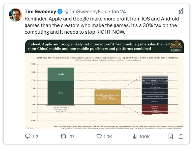Open view analytics bar chart icon
The height and width of the screenshot is (151, 195).
click(x=135, y=136)
